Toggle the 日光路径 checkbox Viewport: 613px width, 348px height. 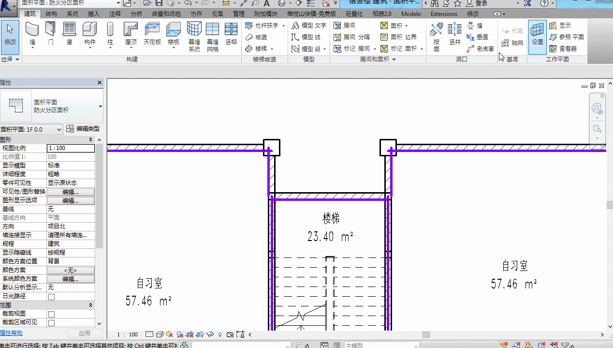point(51,297)
